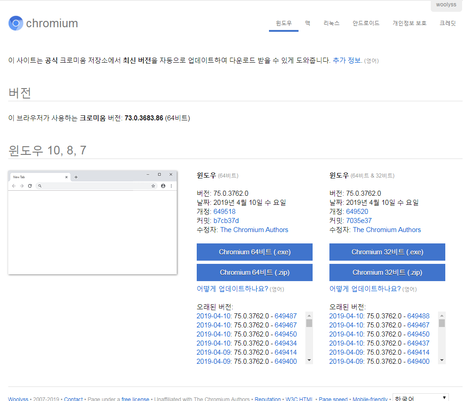The width and height of the screenshot is (463, 401).
Task: Click the 윈도우 10, 8, 7 heading
Action: tap(47, 150)
